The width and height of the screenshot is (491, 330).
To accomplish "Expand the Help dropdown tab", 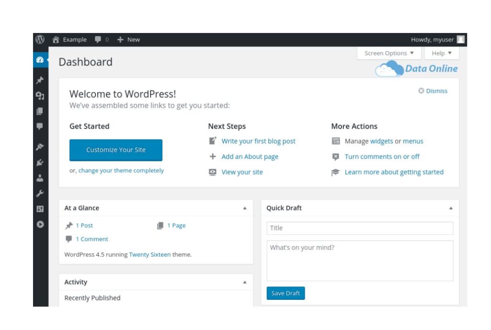I will tap(442, 53).
